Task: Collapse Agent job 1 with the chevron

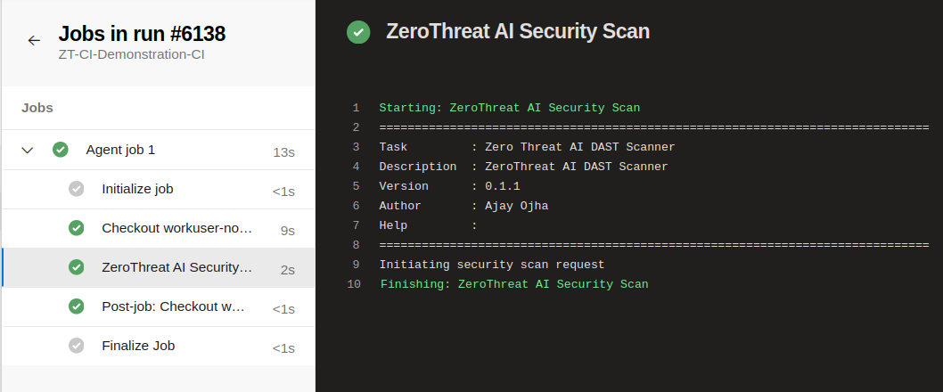Action: (x=27, y=150)
